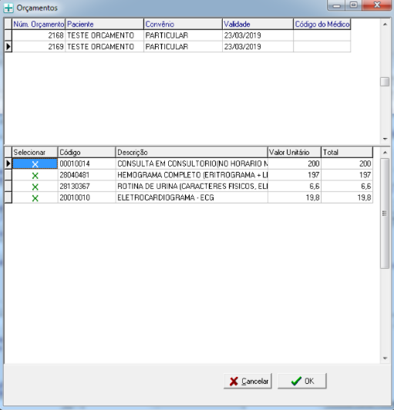The image size is (394, 410).
Task: Click total 6,6 of urina row
Action: (347, 187)
